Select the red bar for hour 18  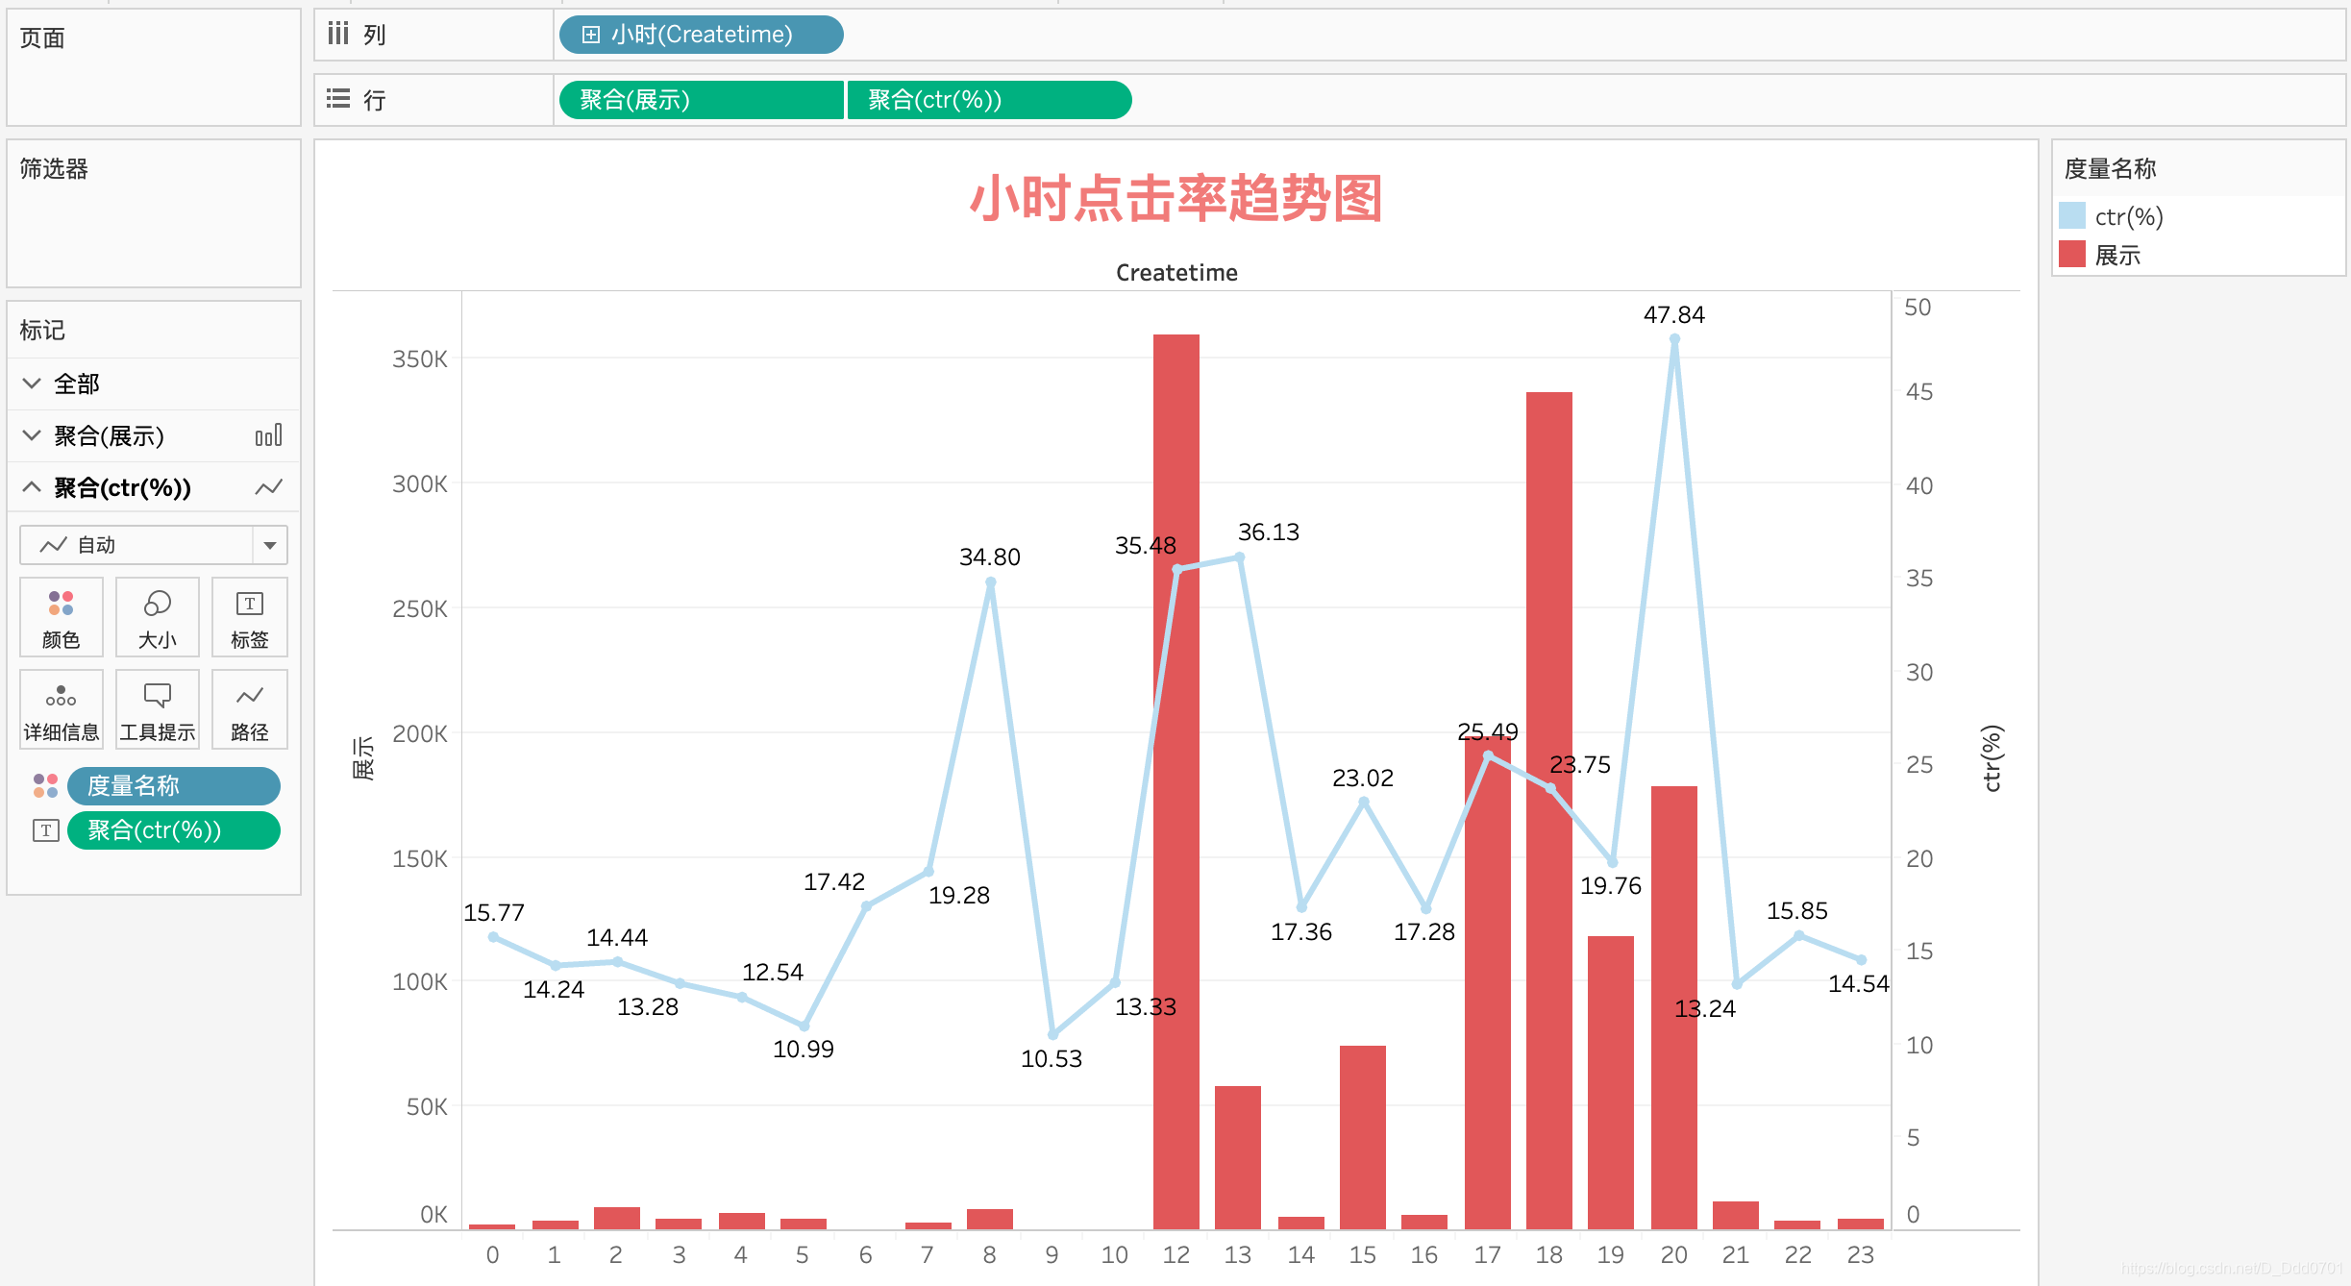coord(1549,810)
